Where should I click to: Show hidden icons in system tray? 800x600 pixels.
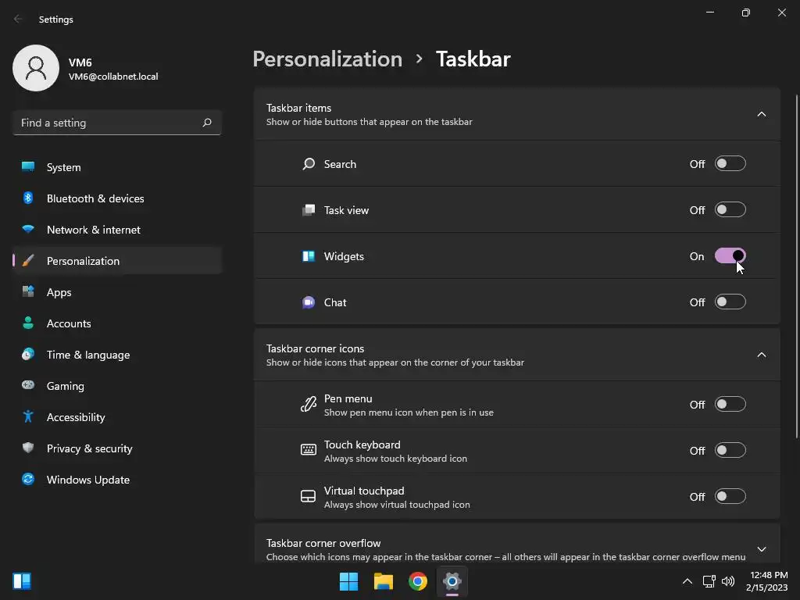tap(687, 581)
